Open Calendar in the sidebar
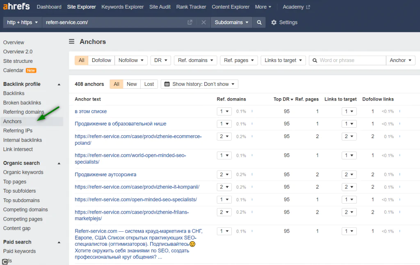Screen dimensions: 420x265 pos(14,70)
